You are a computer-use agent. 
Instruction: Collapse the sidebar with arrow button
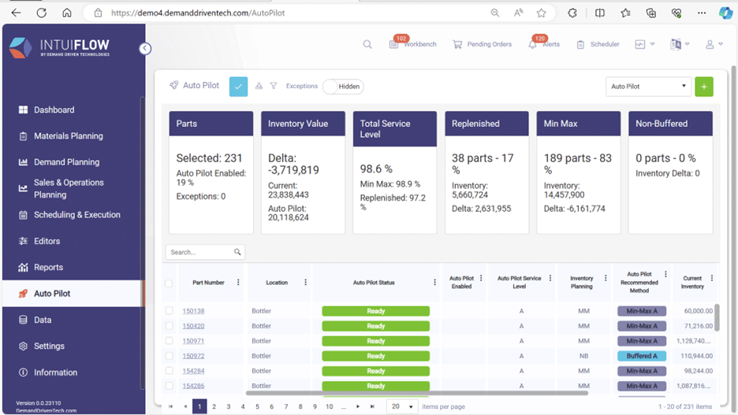click(x=145, y=49)
